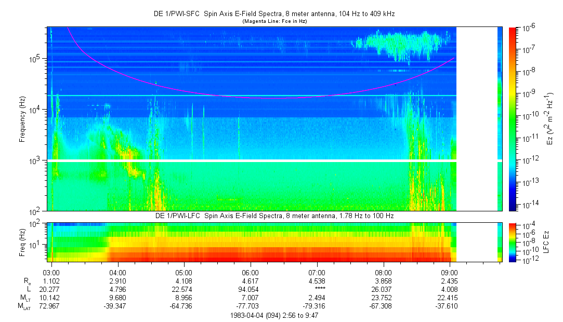Click the MLT value '23.752'

[x=383, y=298]
